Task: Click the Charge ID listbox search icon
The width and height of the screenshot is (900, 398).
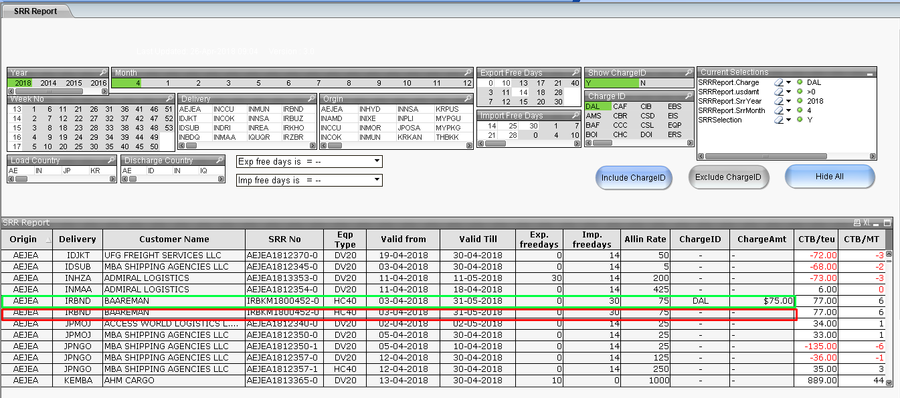Action: [x=688, y=96]
